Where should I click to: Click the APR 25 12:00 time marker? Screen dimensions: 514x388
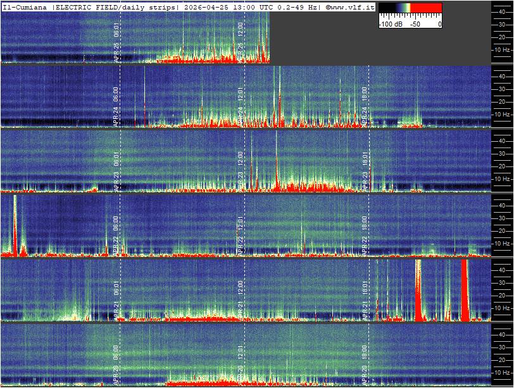[x=240, y=40]
